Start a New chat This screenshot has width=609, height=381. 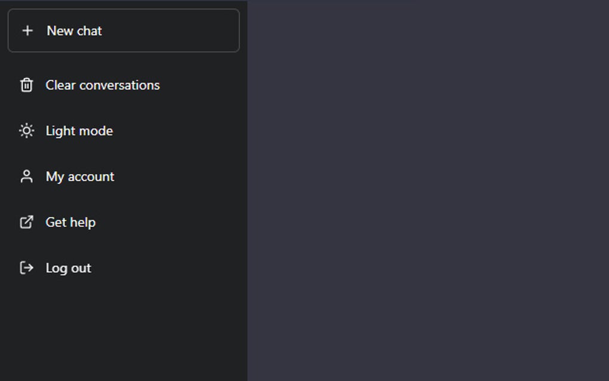coord(74,30)
